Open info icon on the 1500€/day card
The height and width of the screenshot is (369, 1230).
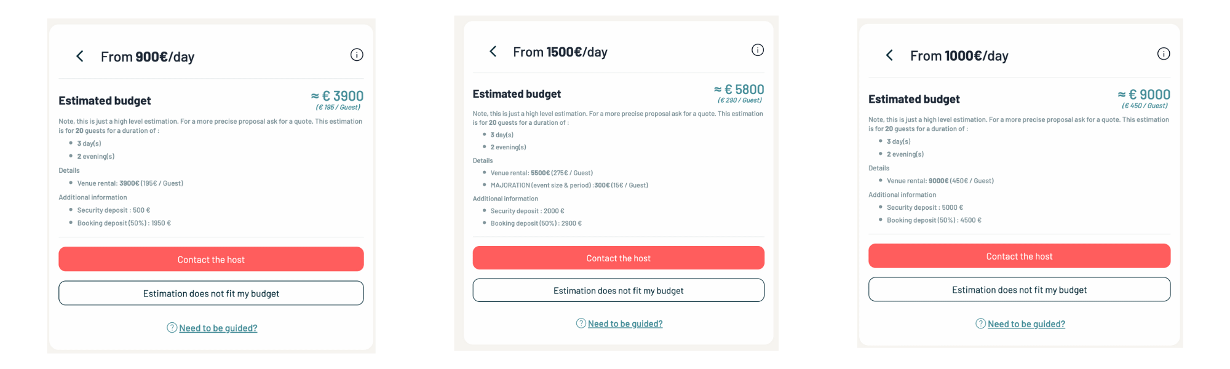click(758, 50)
